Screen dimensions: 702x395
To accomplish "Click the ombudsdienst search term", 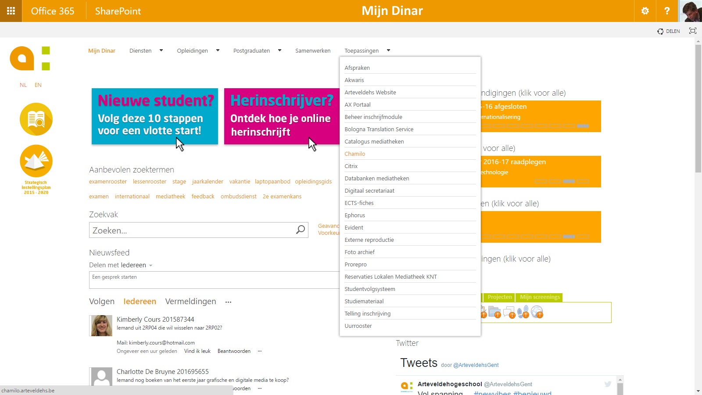I will pyautogui.click(x=239, y=197).
